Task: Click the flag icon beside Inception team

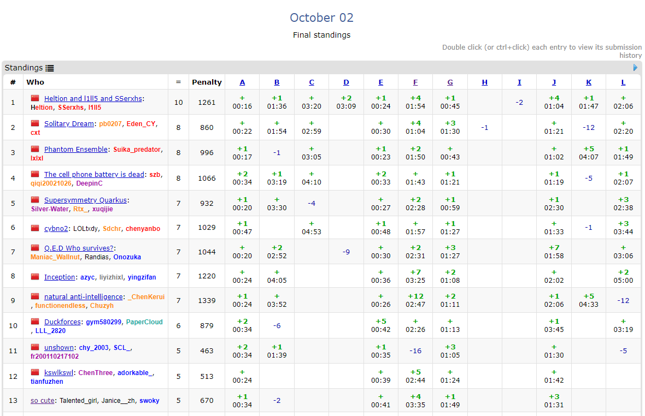Action: pos(35,277)
